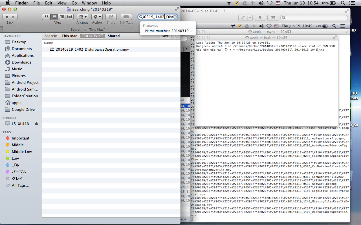Image resolution: width=361 pixels, height=225 pixels.
Task: Enter full screen for the Finder window
Action: pyautogui.click(x=177, y=9)
